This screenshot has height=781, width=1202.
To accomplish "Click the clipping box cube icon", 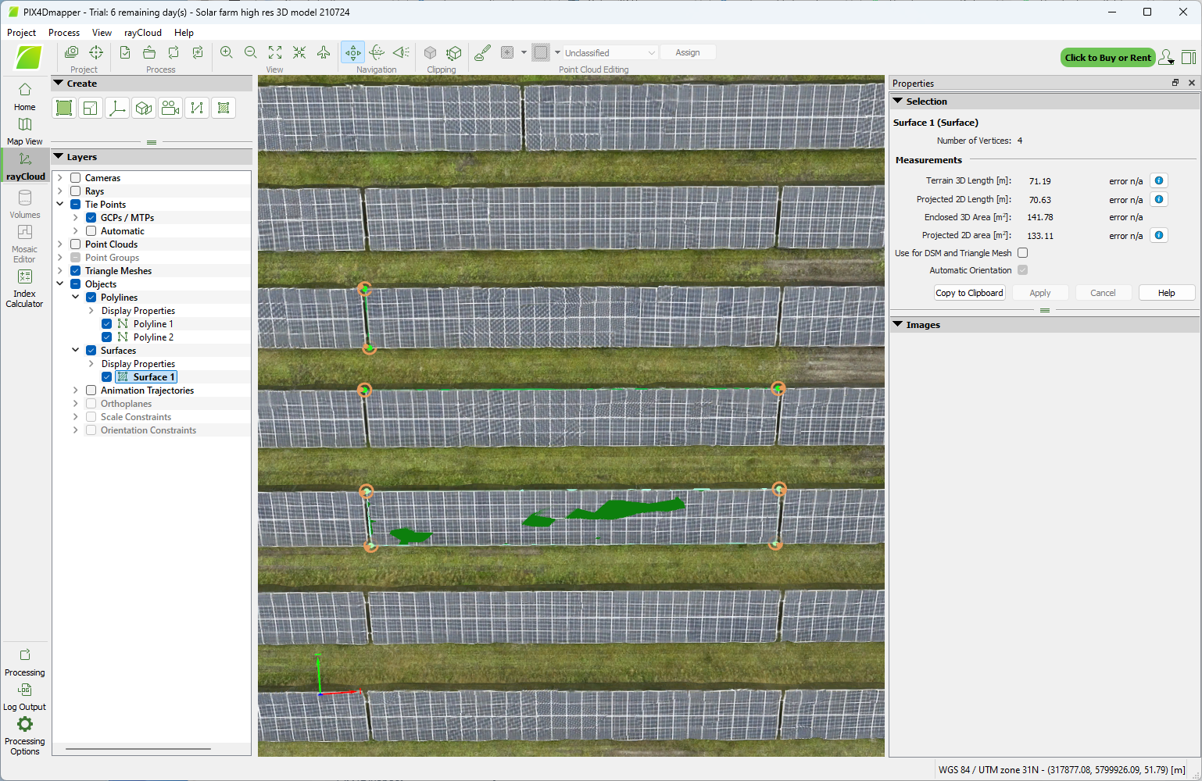I will (430, 52).
